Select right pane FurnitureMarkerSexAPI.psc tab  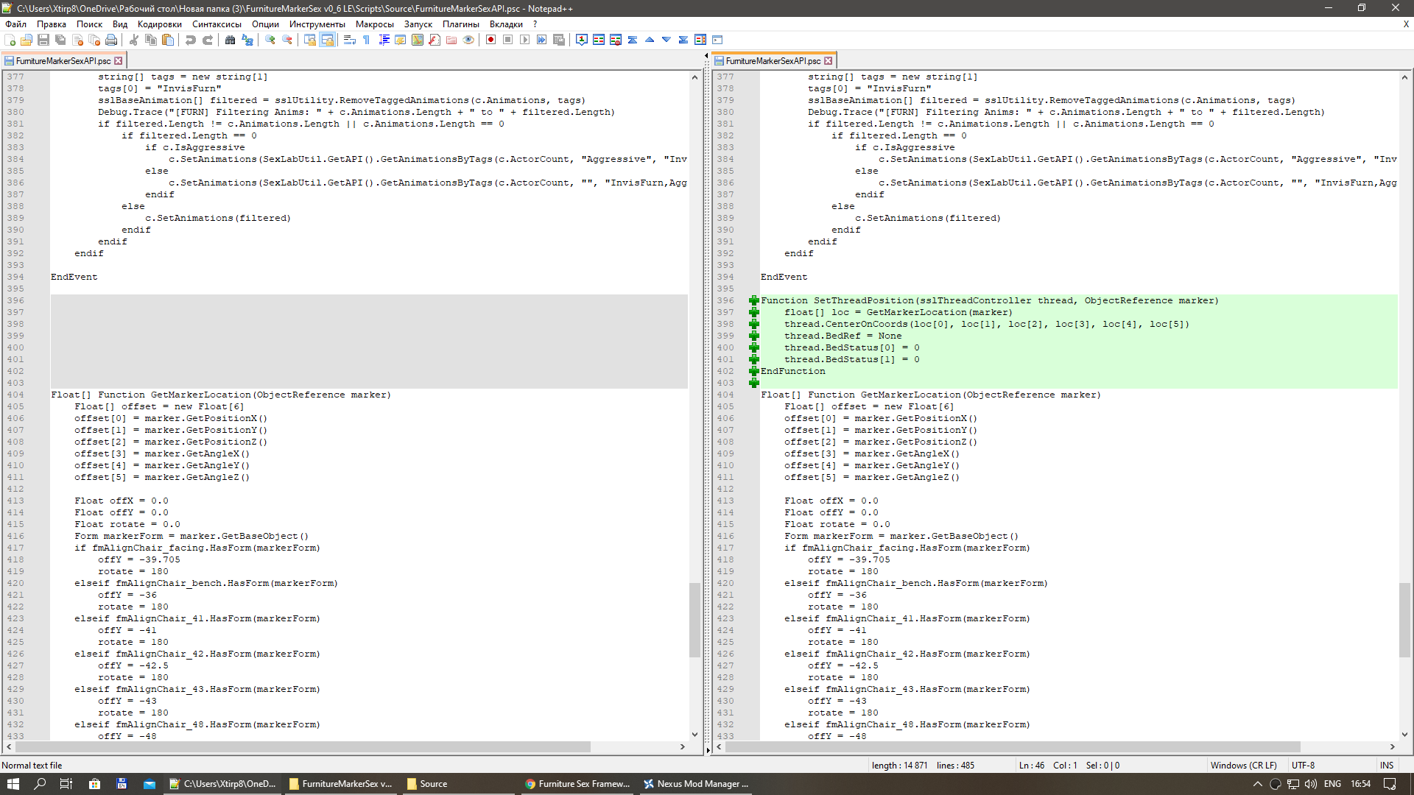coord(773,61)
